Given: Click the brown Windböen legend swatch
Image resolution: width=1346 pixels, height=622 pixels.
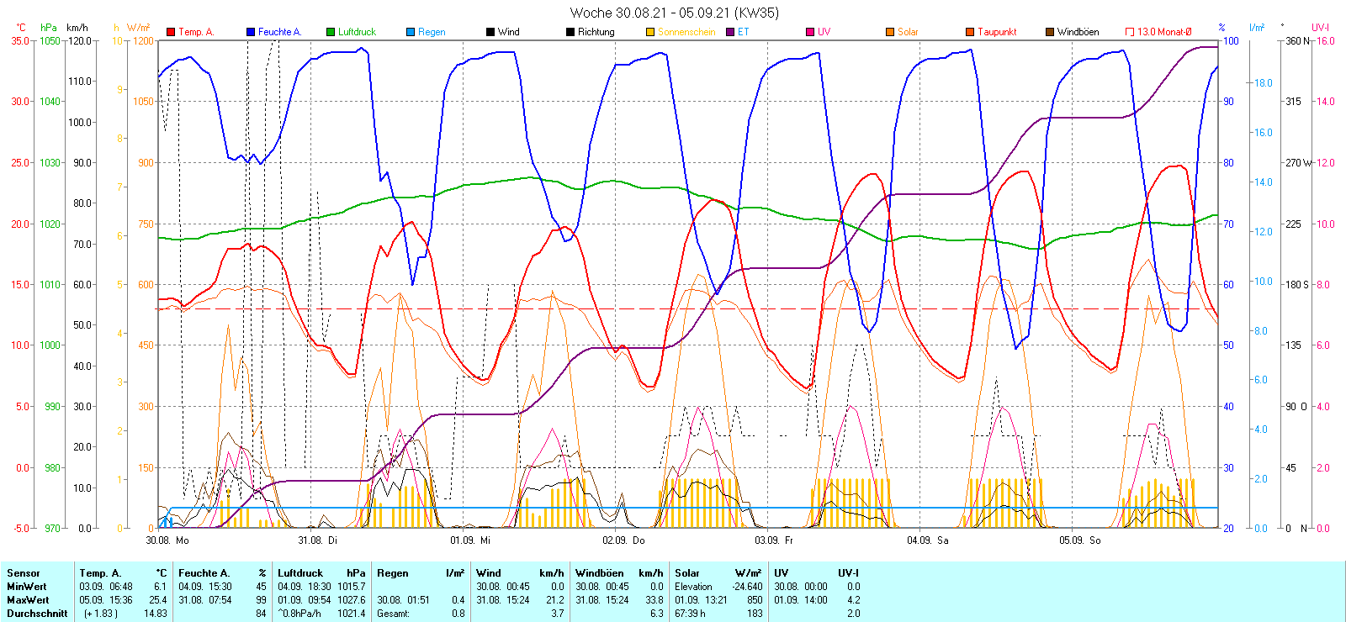Looking at the screenshot, I should tap(1050, 32).
